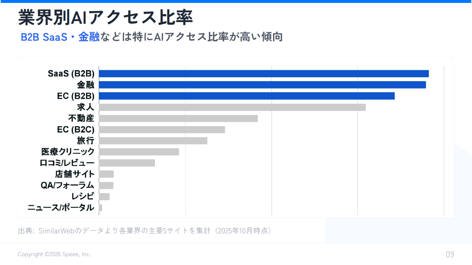Click the blue "B2B SaaS・金融" subtitle text

click(60, 37)
